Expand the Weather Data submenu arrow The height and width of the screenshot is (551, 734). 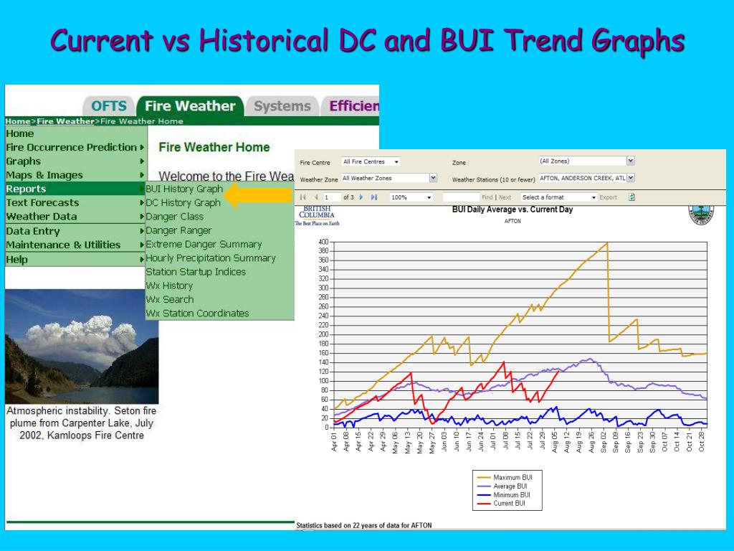click(x=142, y=217)
